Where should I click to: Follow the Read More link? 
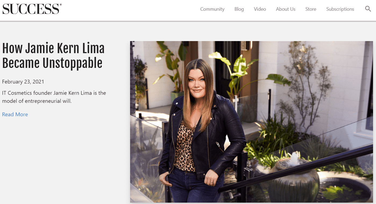click(x=15, y=114)
